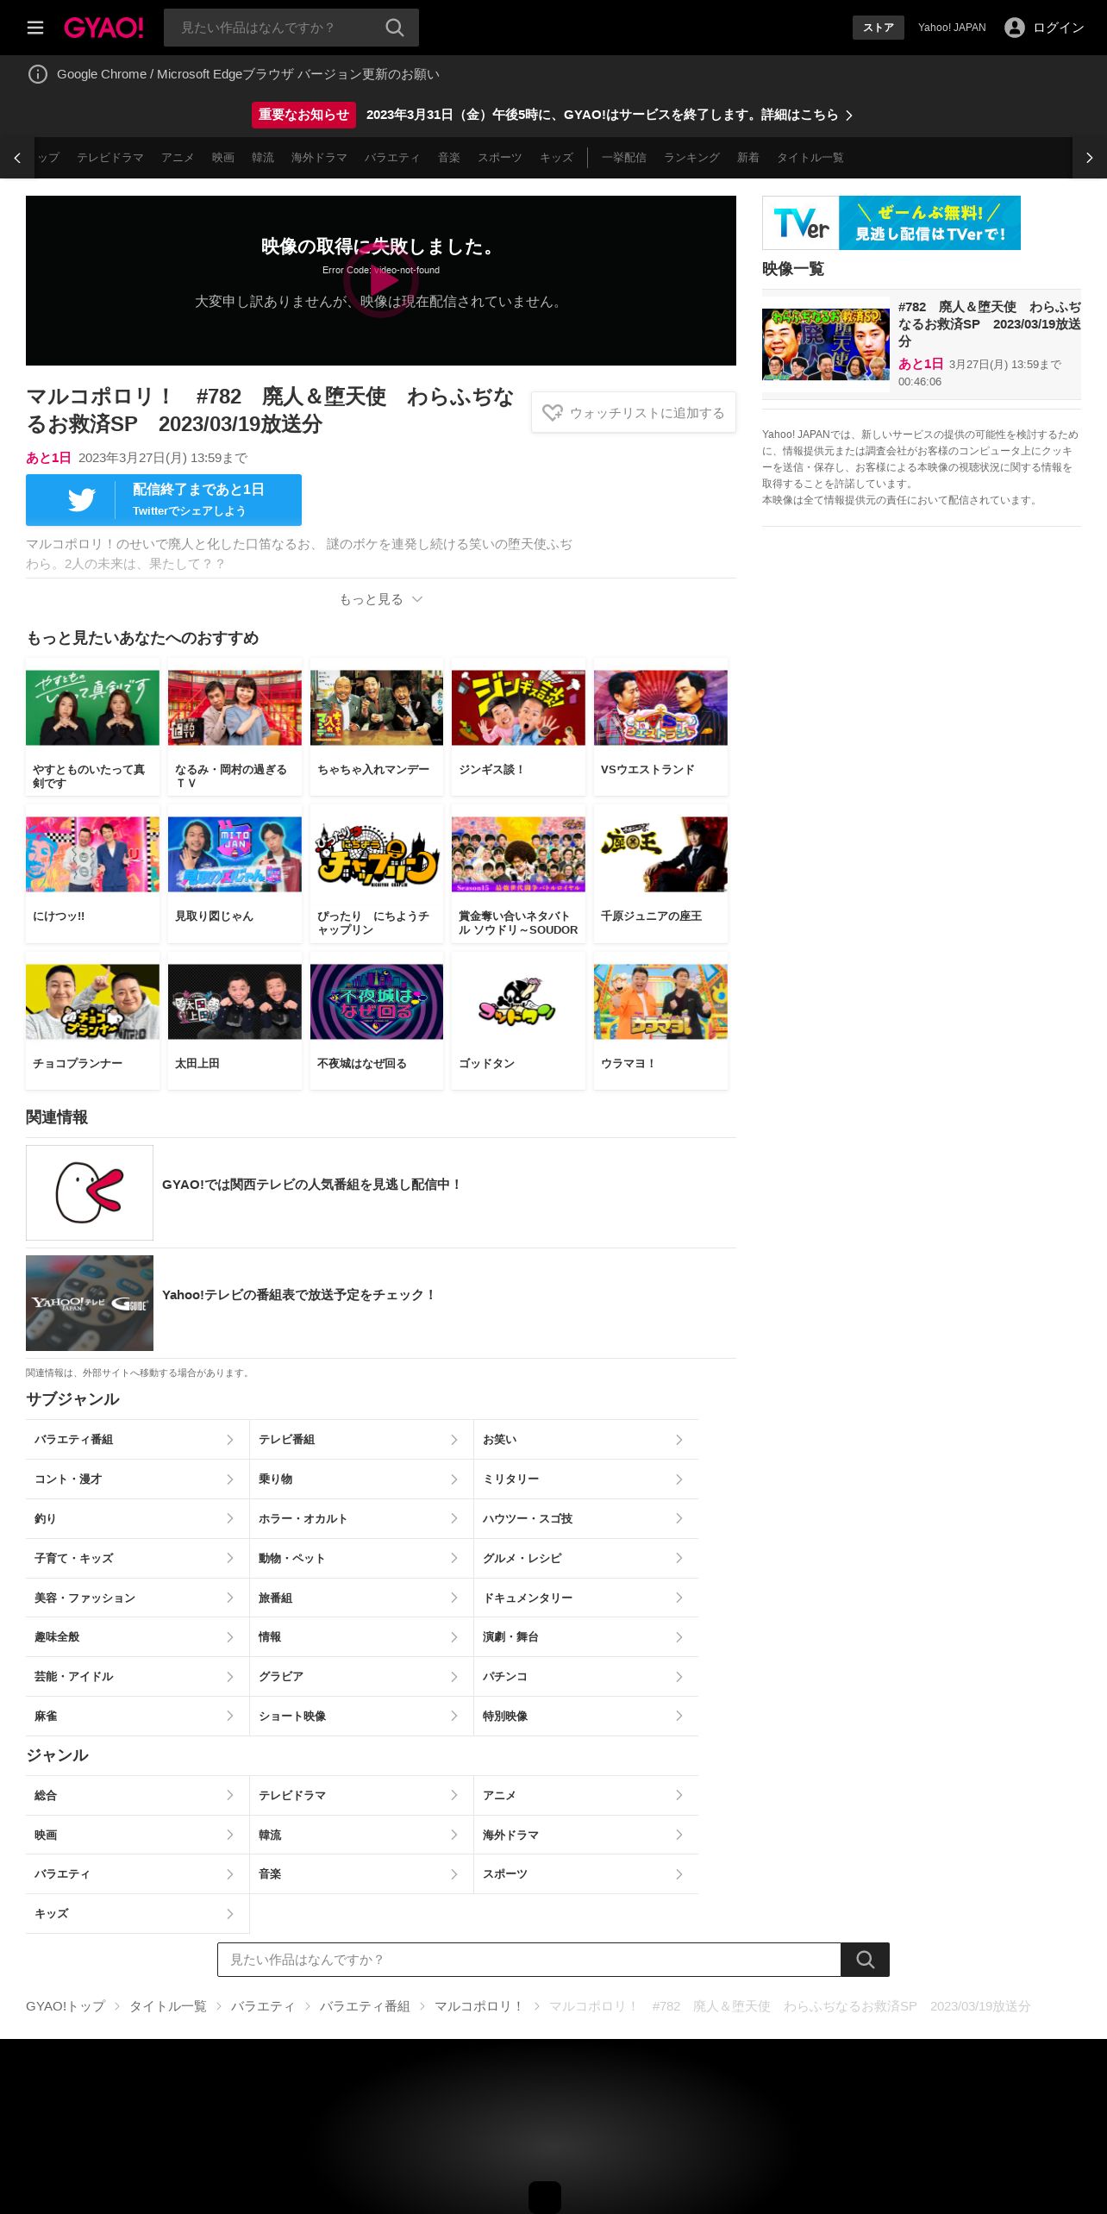Select テレビドラマ in top navigation
This screenshot has width=1107, height=2214.
(x=110, y=158)
